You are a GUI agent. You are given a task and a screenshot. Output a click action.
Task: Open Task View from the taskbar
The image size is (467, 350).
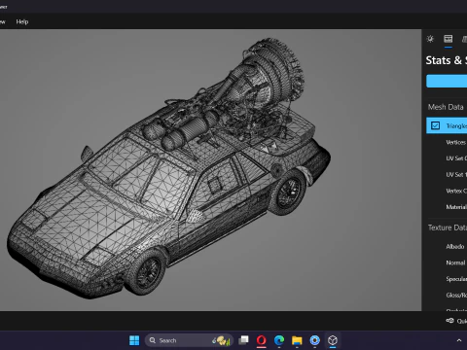(x=243, y=340)
